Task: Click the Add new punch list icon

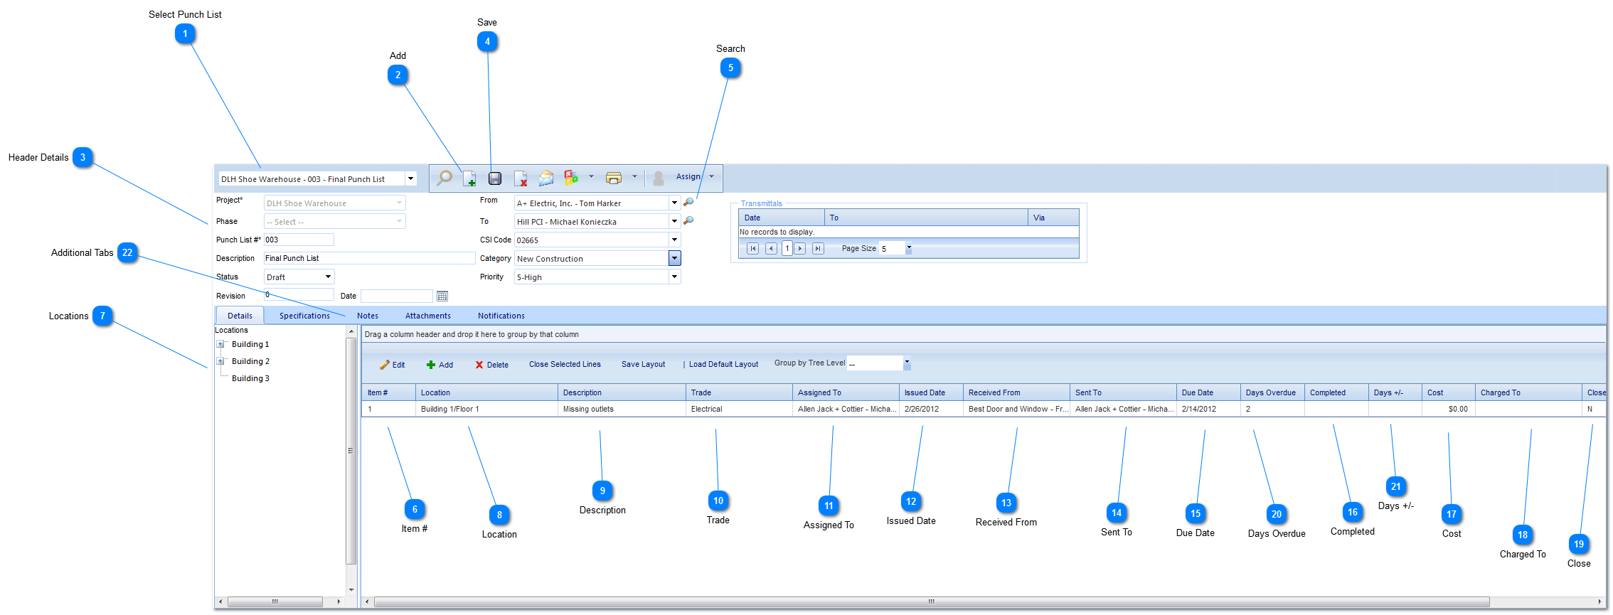Action: (x=469, y=178)
